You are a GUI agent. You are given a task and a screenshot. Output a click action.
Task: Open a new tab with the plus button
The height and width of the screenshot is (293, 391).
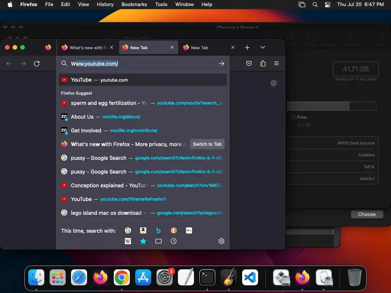[x=247, y=47]
